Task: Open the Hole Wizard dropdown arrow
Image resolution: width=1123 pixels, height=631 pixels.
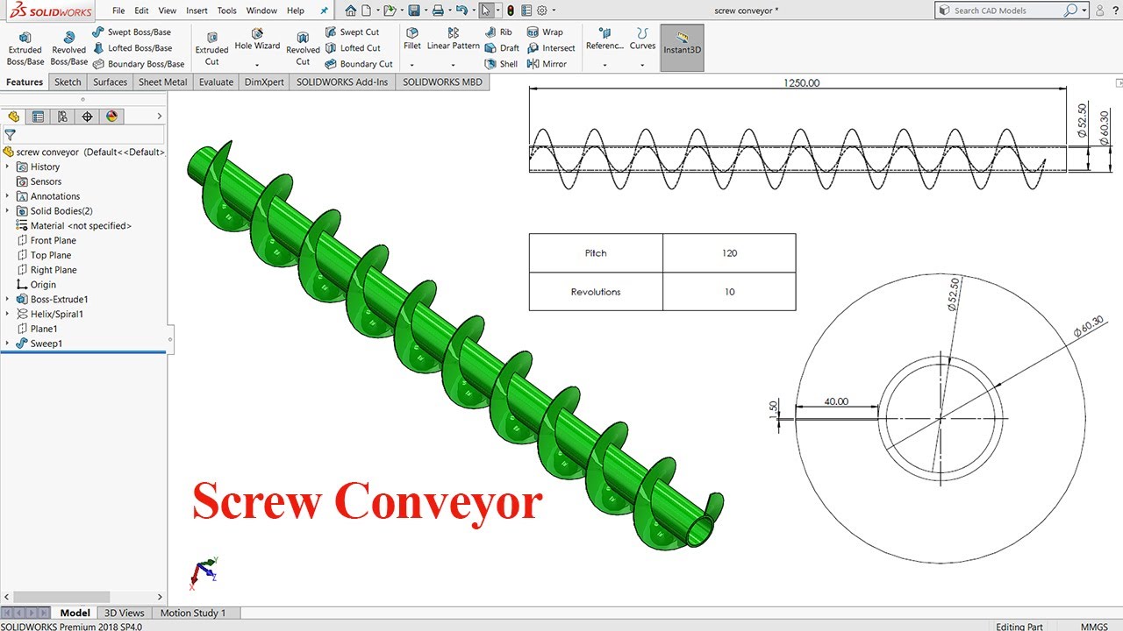Action: (257, 65)
